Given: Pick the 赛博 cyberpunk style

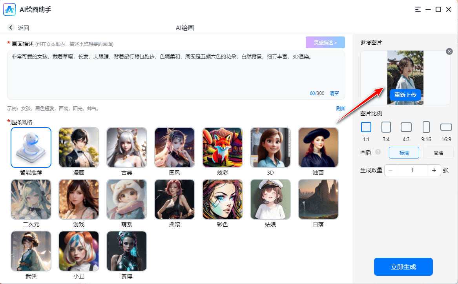Looking at the screenshot, I should point(127,251).
